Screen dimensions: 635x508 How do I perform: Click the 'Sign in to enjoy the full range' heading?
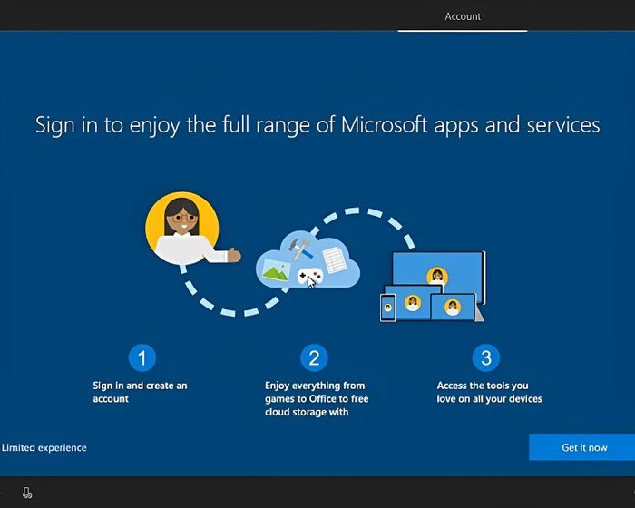(x=317, y=125)
